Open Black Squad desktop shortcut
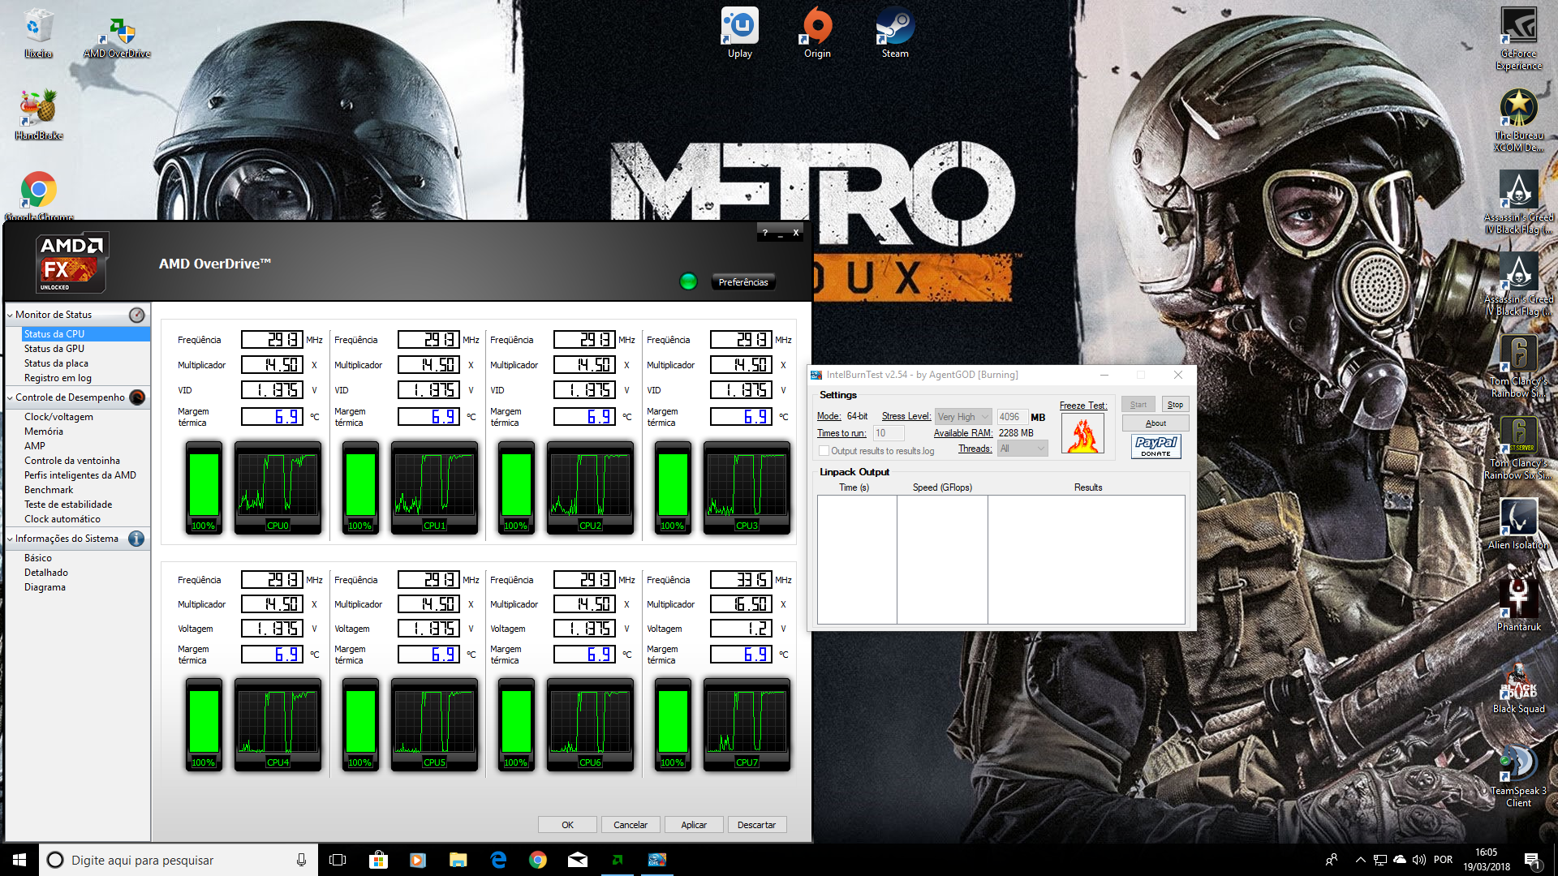1558x876 pixels. 1519,688
